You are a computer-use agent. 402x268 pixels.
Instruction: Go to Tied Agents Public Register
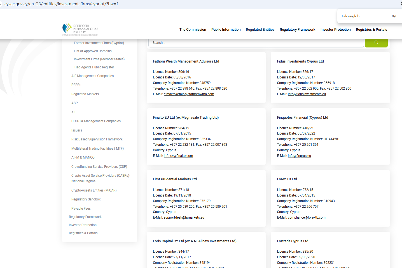tap(94, 67)
